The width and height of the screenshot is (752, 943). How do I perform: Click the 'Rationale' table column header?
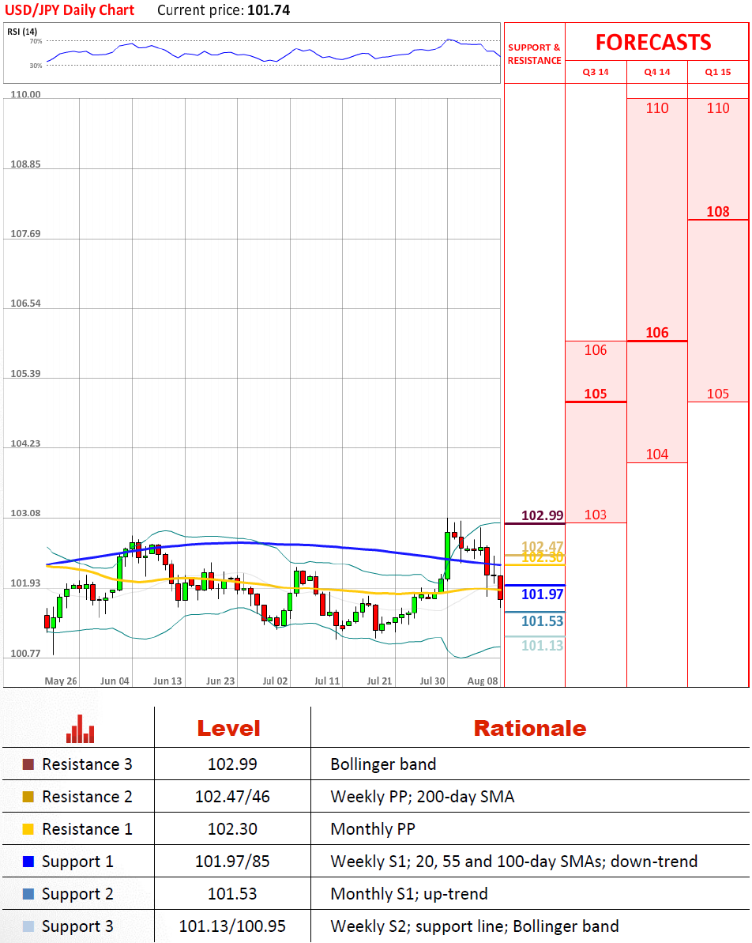click(530, 729)
